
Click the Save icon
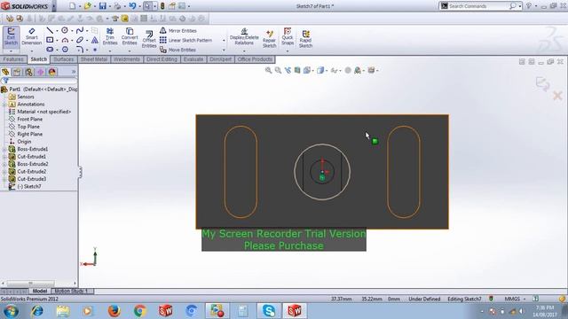[103, 6]
